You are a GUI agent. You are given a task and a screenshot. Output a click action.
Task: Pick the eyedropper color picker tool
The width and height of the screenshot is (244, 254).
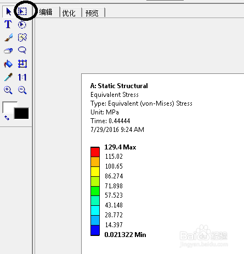8,77
